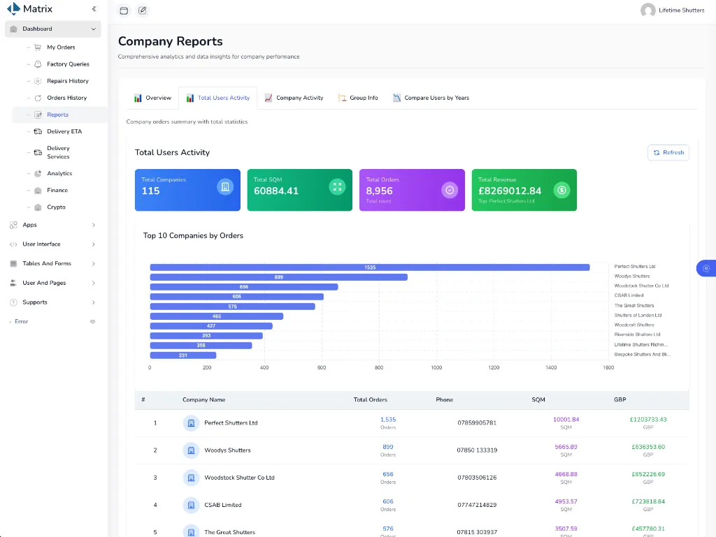Screen dimensions: 716x537
Task: Click the Total SQM expand icon
Action: (338, 187)
